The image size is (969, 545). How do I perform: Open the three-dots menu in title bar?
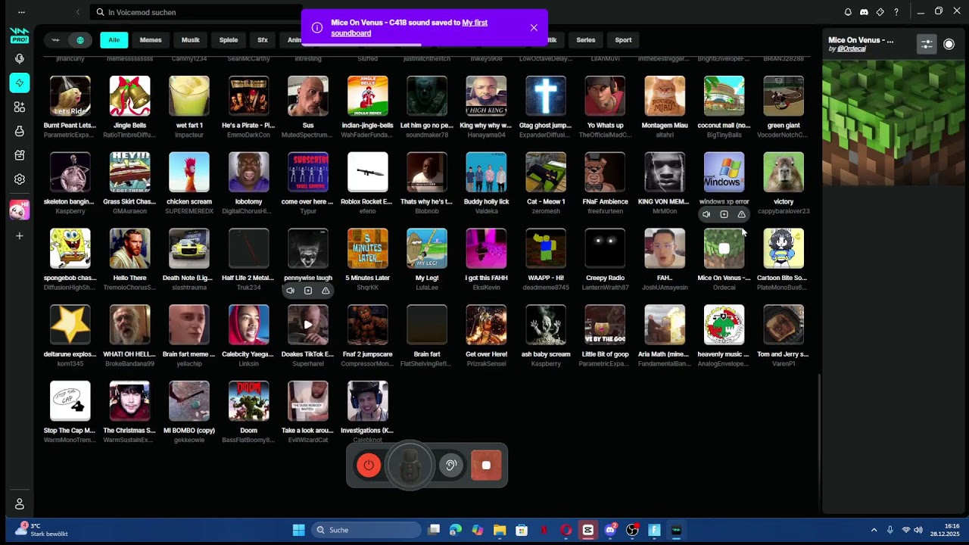point(21,12)
